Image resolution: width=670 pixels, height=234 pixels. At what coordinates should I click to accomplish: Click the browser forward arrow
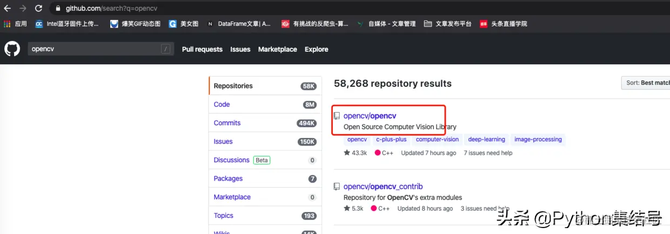23,9
